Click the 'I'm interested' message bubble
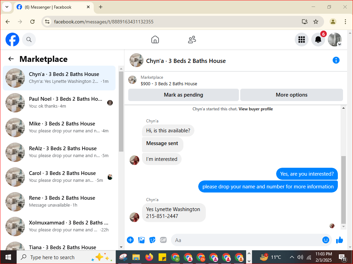Image resolution: width=353 pixels, height=264 pixels. point(162,159)
